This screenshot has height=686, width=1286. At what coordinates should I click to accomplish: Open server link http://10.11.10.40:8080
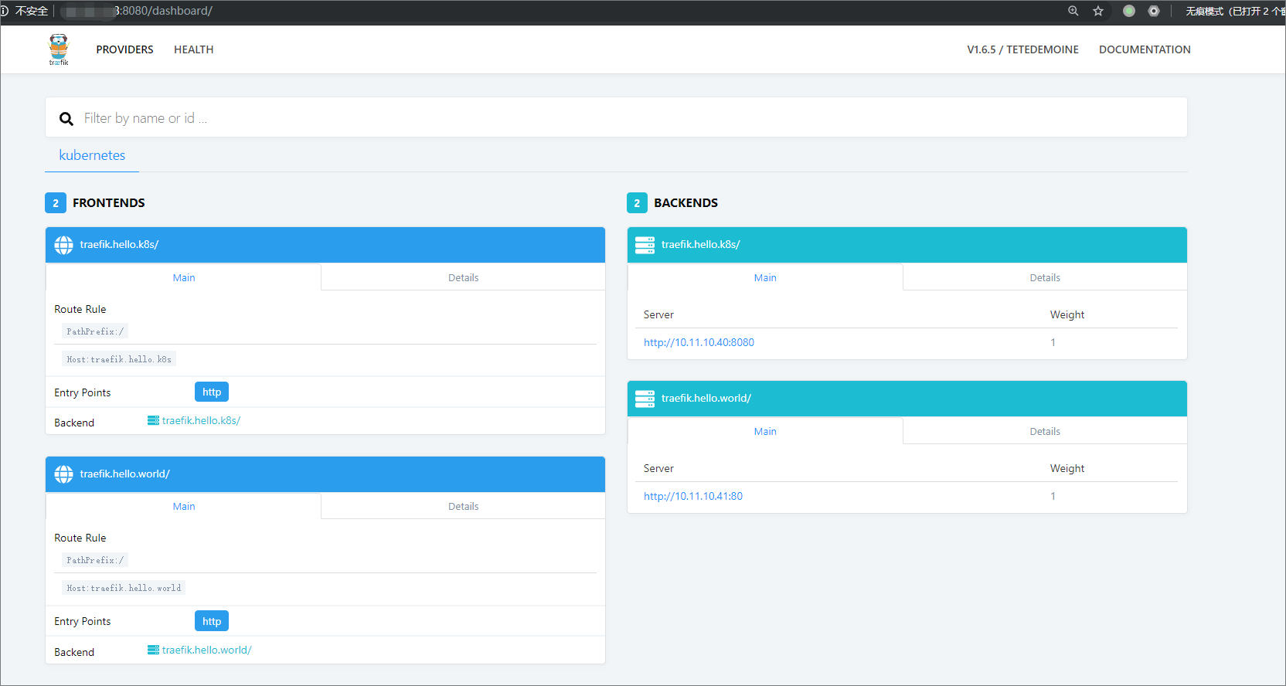coord(699,342)
